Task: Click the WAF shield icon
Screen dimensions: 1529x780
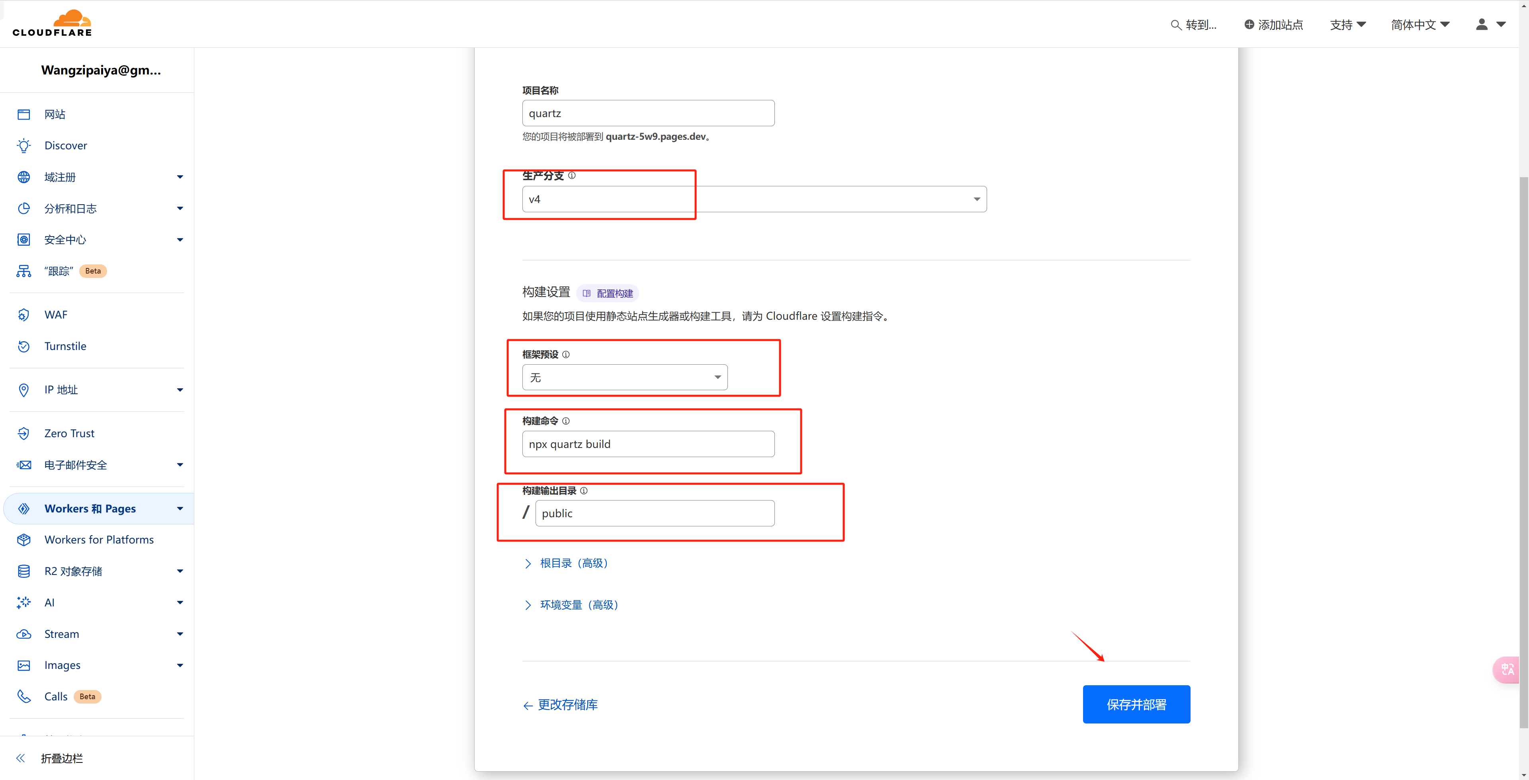Action: click(24, 315)
